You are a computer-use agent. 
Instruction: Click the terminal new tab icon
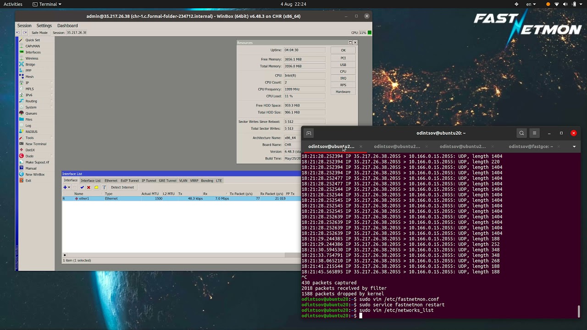[x=309, y=133]
